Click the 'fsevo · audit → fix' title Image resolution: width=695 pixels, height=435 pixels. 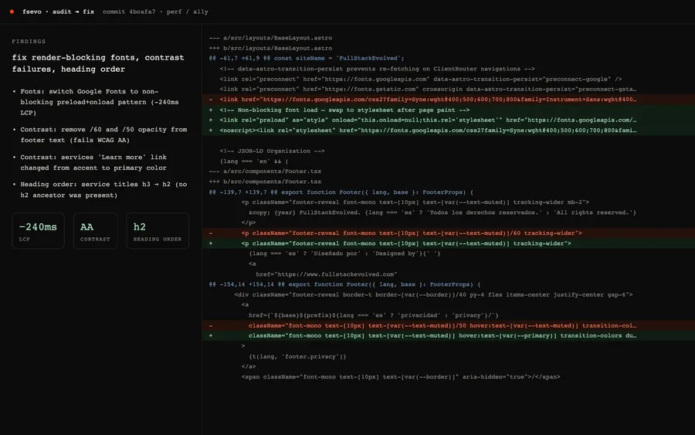[x=59, y=12]
